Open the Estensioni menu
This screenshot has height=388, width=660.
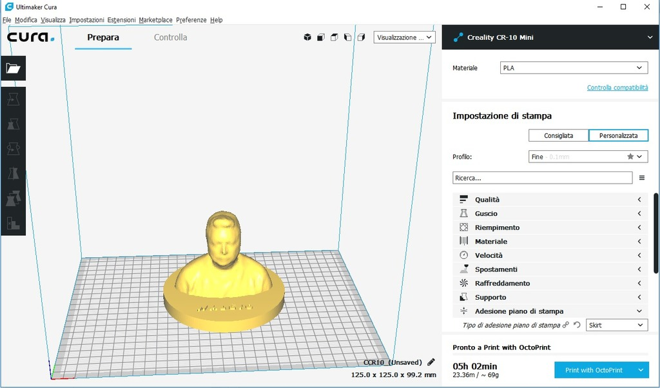pos(121,20)
